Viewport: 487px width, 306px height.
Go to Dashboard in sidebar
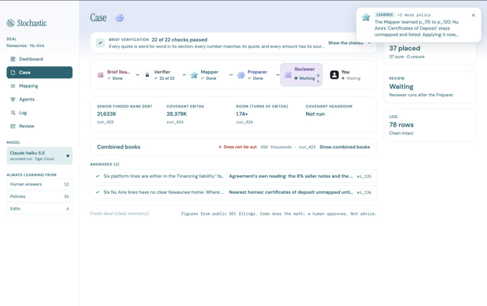[39, 59]
